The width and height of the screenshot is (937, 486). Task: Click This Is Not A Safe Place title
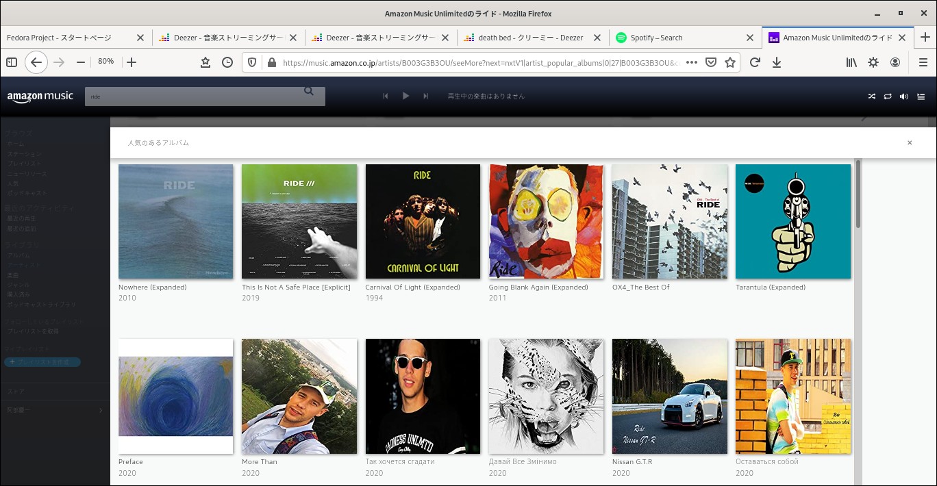296,287
